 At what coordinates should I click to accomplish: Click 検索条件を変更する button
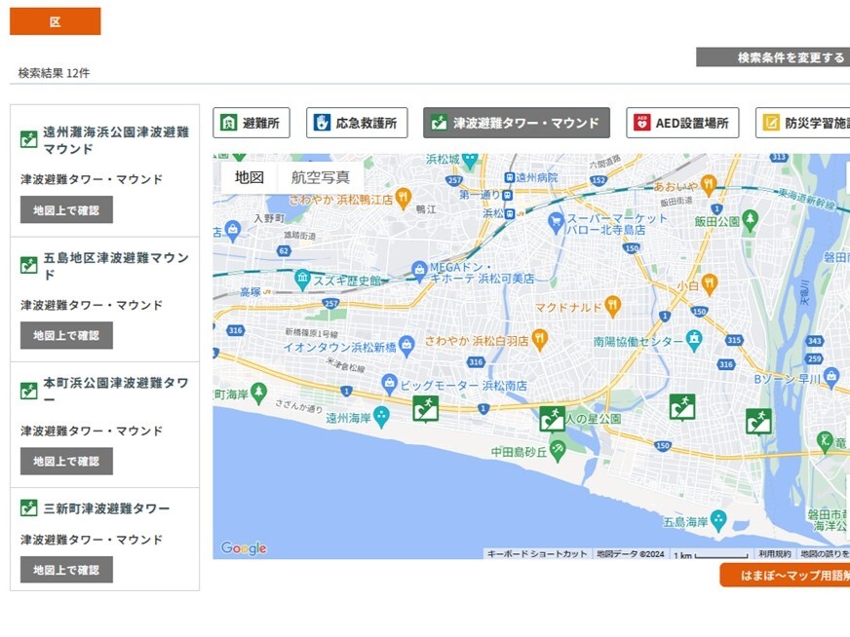pyautogui.click(x=773, y=57)
